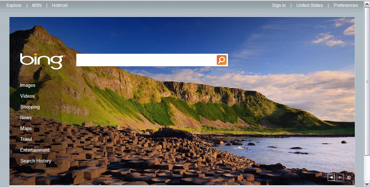Click the Sign in link
The width and height of the screenshot is (370, 187).
[279, 5]
